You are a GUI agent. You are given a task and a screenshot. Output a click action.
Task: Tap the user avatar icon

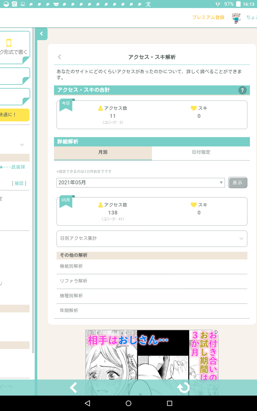[236, 18]
